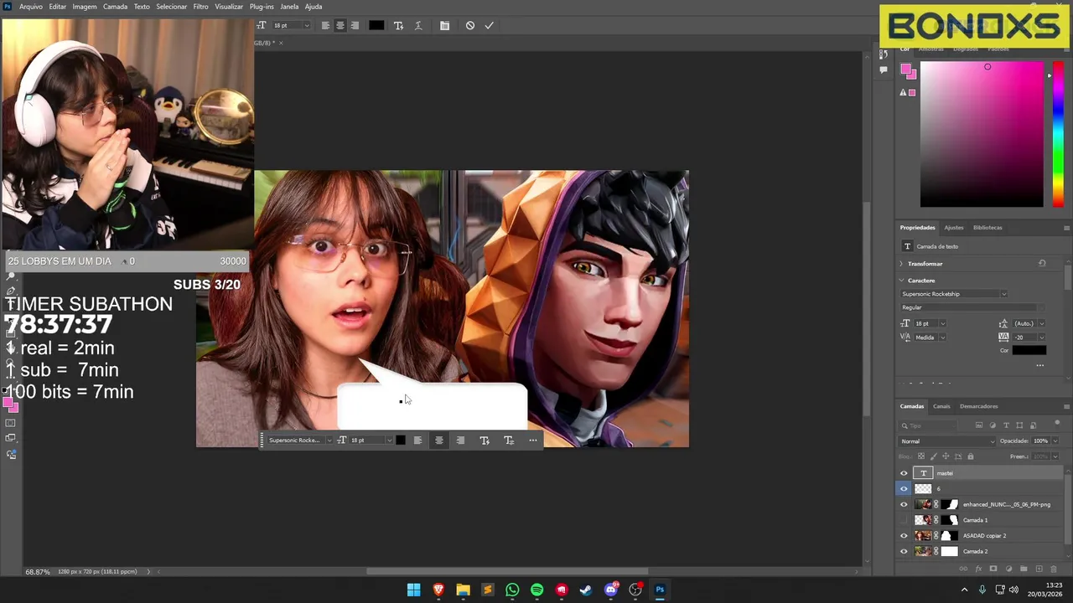Open the Plug-ins menu
This screenshot has height=603, width=1073.
pyautogui.click(x=262, y=7)
